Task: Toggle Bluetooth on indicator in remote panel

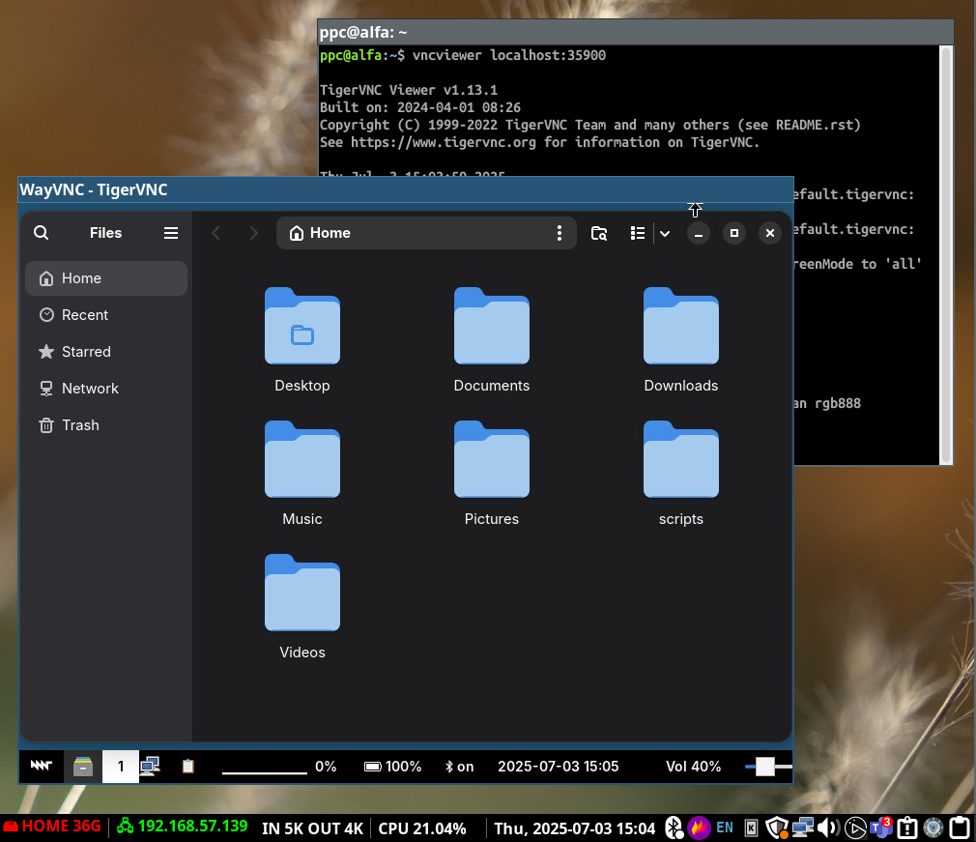Action: point(459,767)
